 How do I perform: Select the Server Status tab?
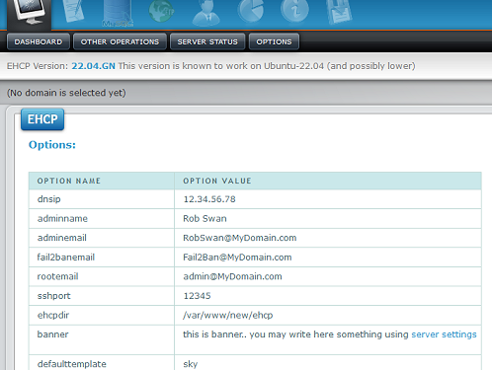[207, 41]
